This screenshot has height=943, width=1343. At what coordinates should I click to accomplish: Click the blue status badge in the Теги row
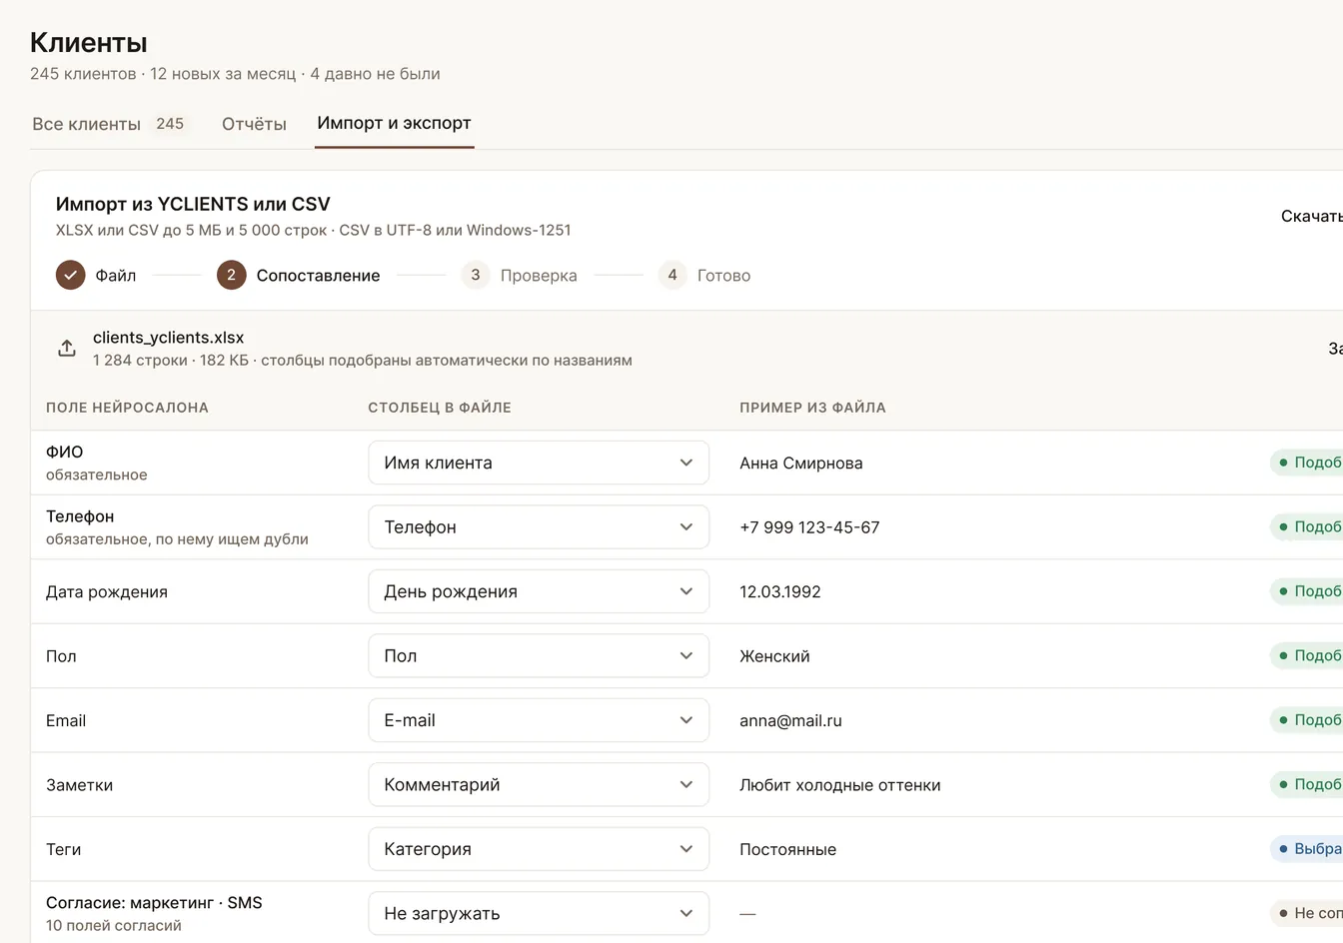1307,849
